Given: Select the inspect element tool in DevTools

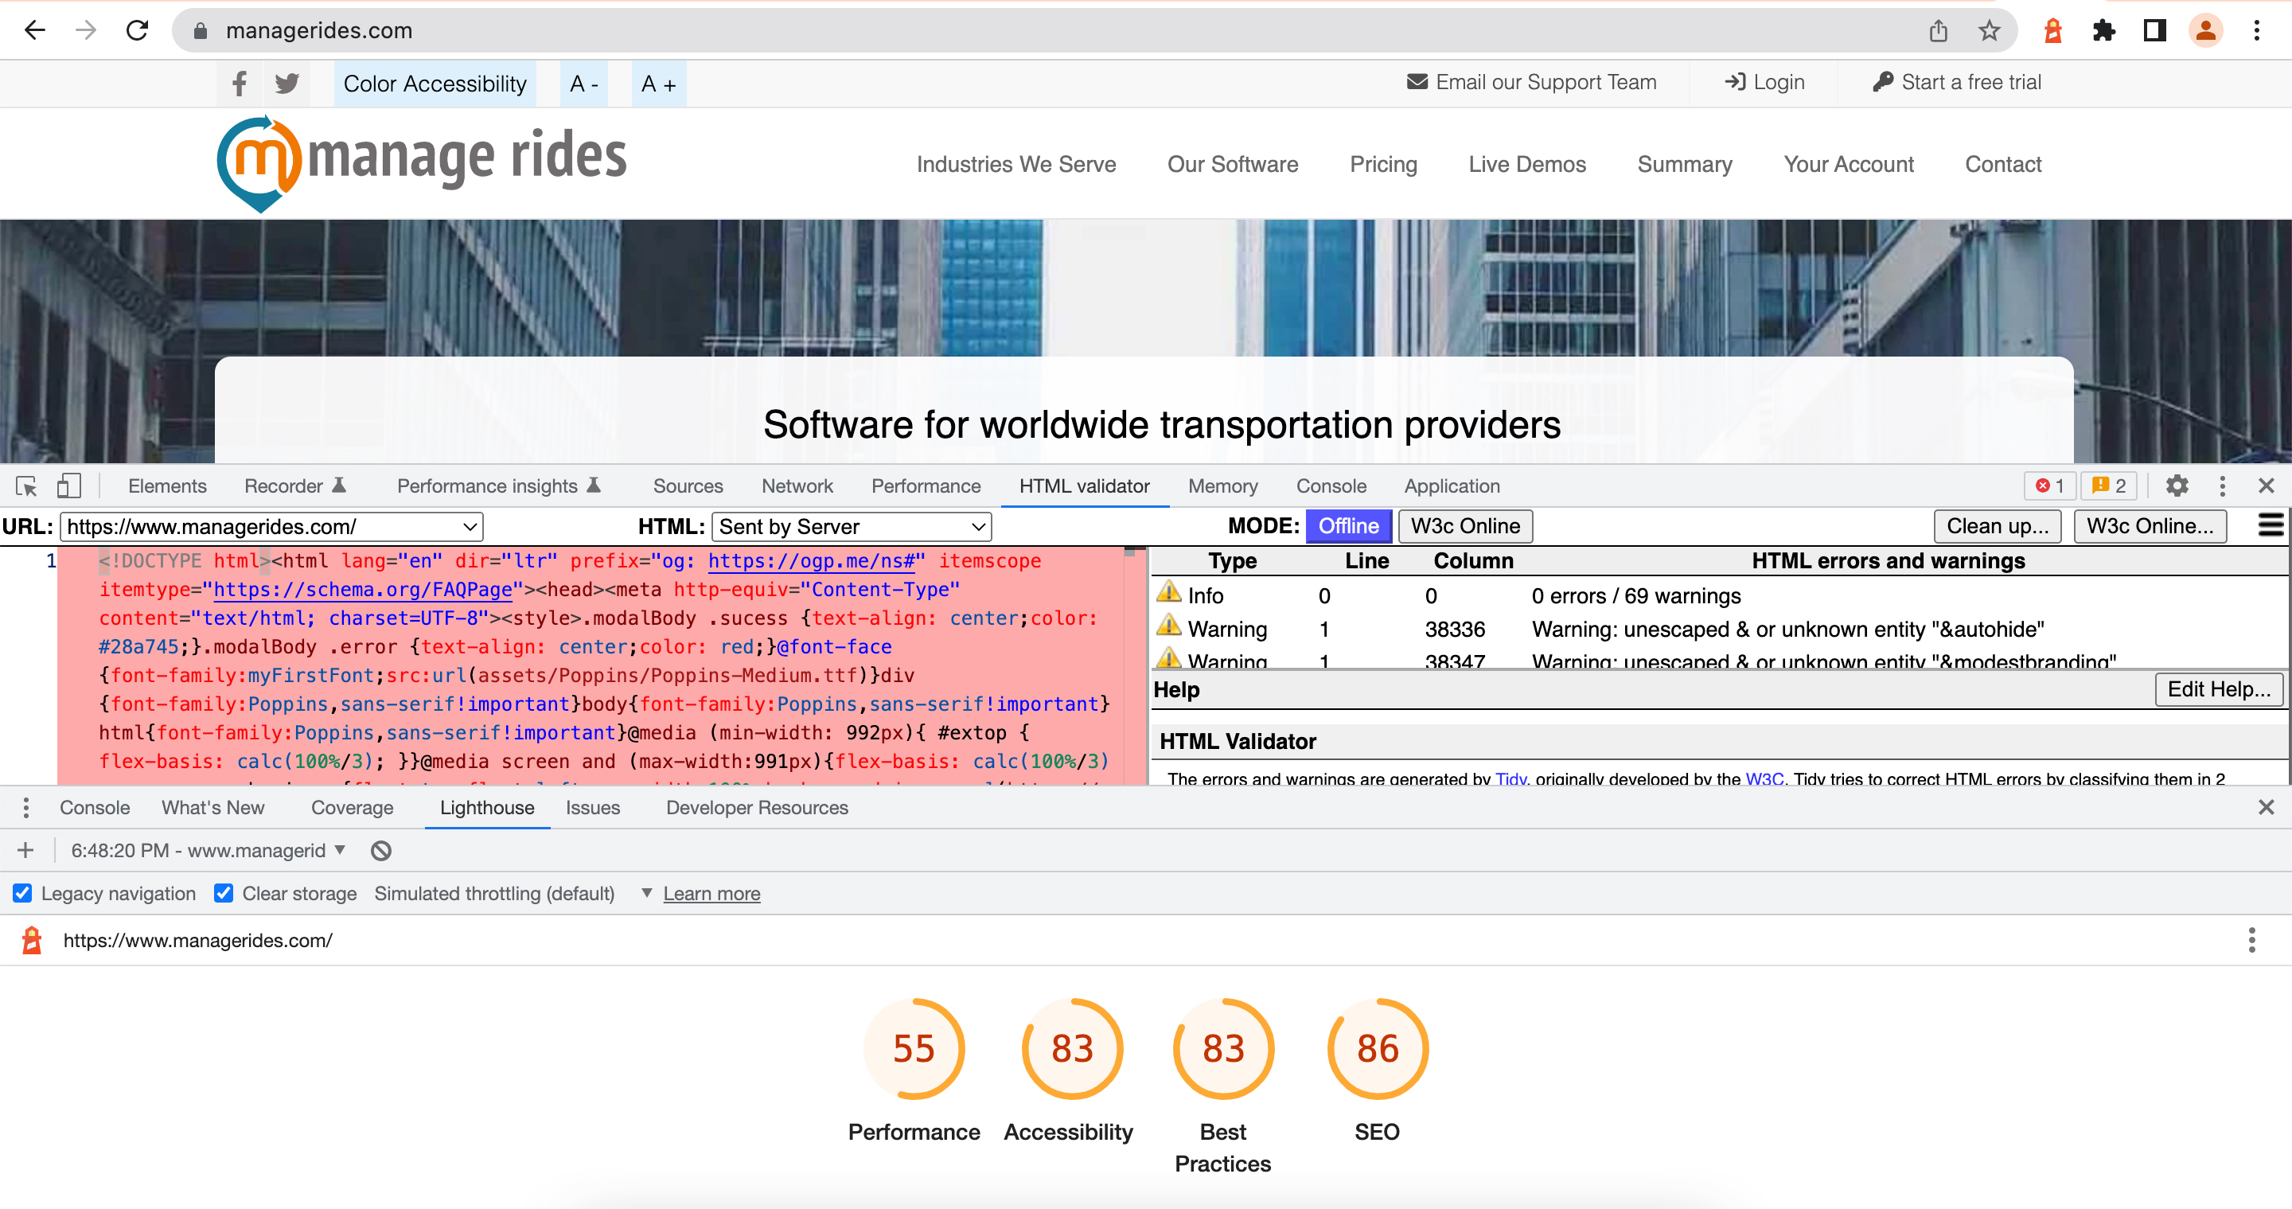Looking at the screenshot, I should tap(25, 486).
